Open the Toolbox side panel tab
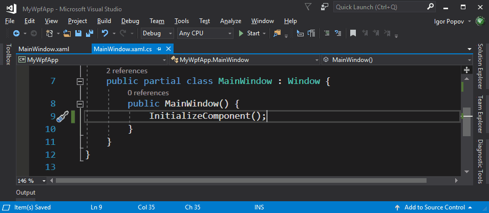 [8, 54]
